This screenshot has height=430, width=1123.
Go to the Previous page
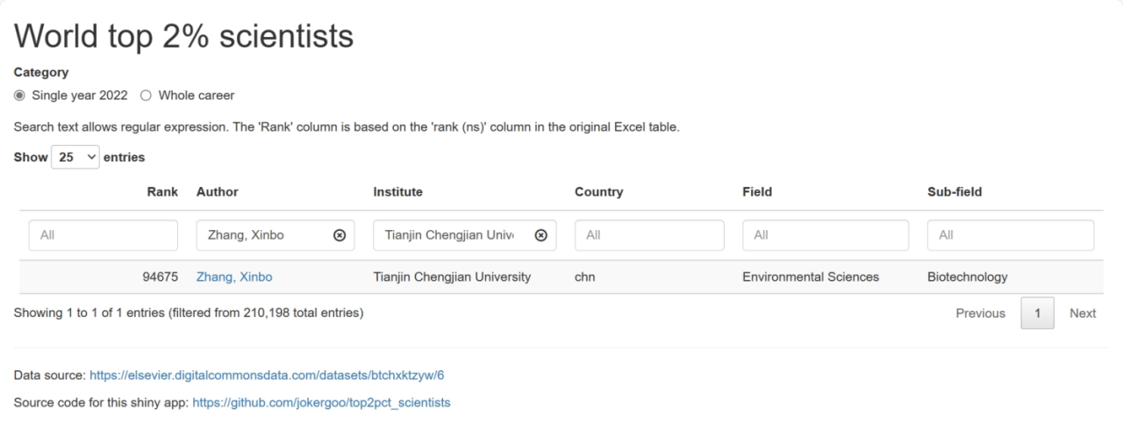[x=980, y=313]
